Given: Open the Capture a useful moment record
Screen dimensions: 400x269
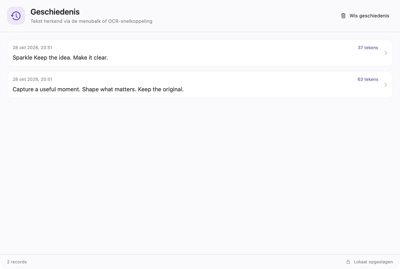Looking at the screenshot, I should tap(200, 84).
